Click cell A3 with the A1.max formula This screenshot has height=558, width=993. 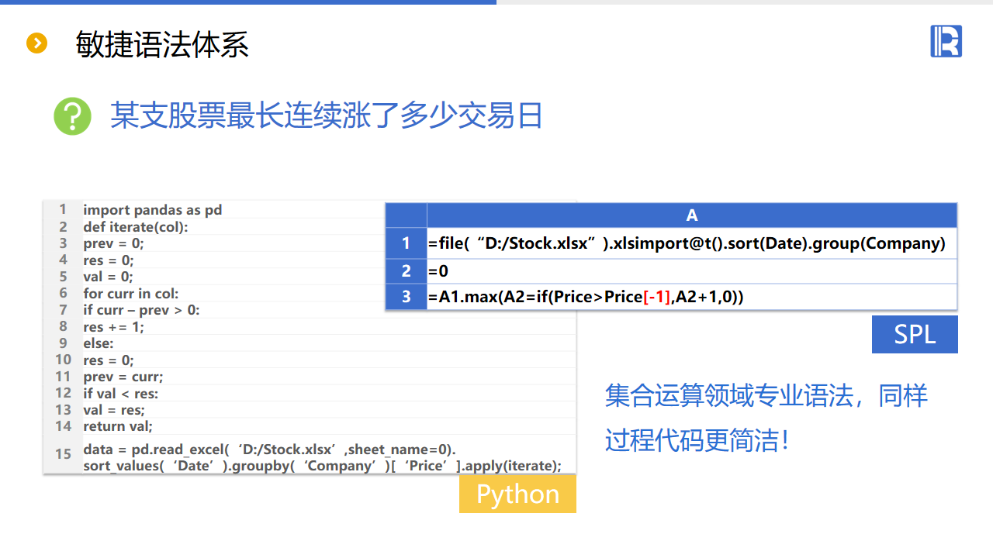tap(586, 297)
